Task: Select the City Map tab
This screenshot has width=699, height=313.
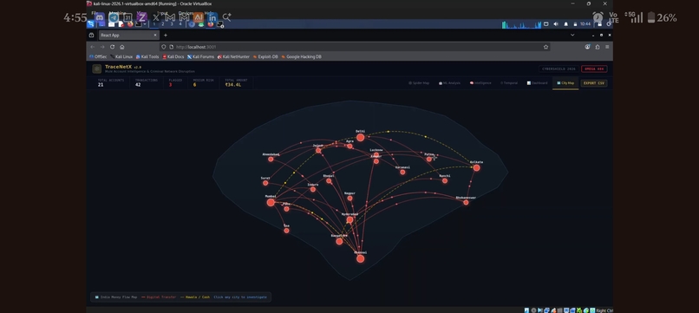Action: pos(565,83)
